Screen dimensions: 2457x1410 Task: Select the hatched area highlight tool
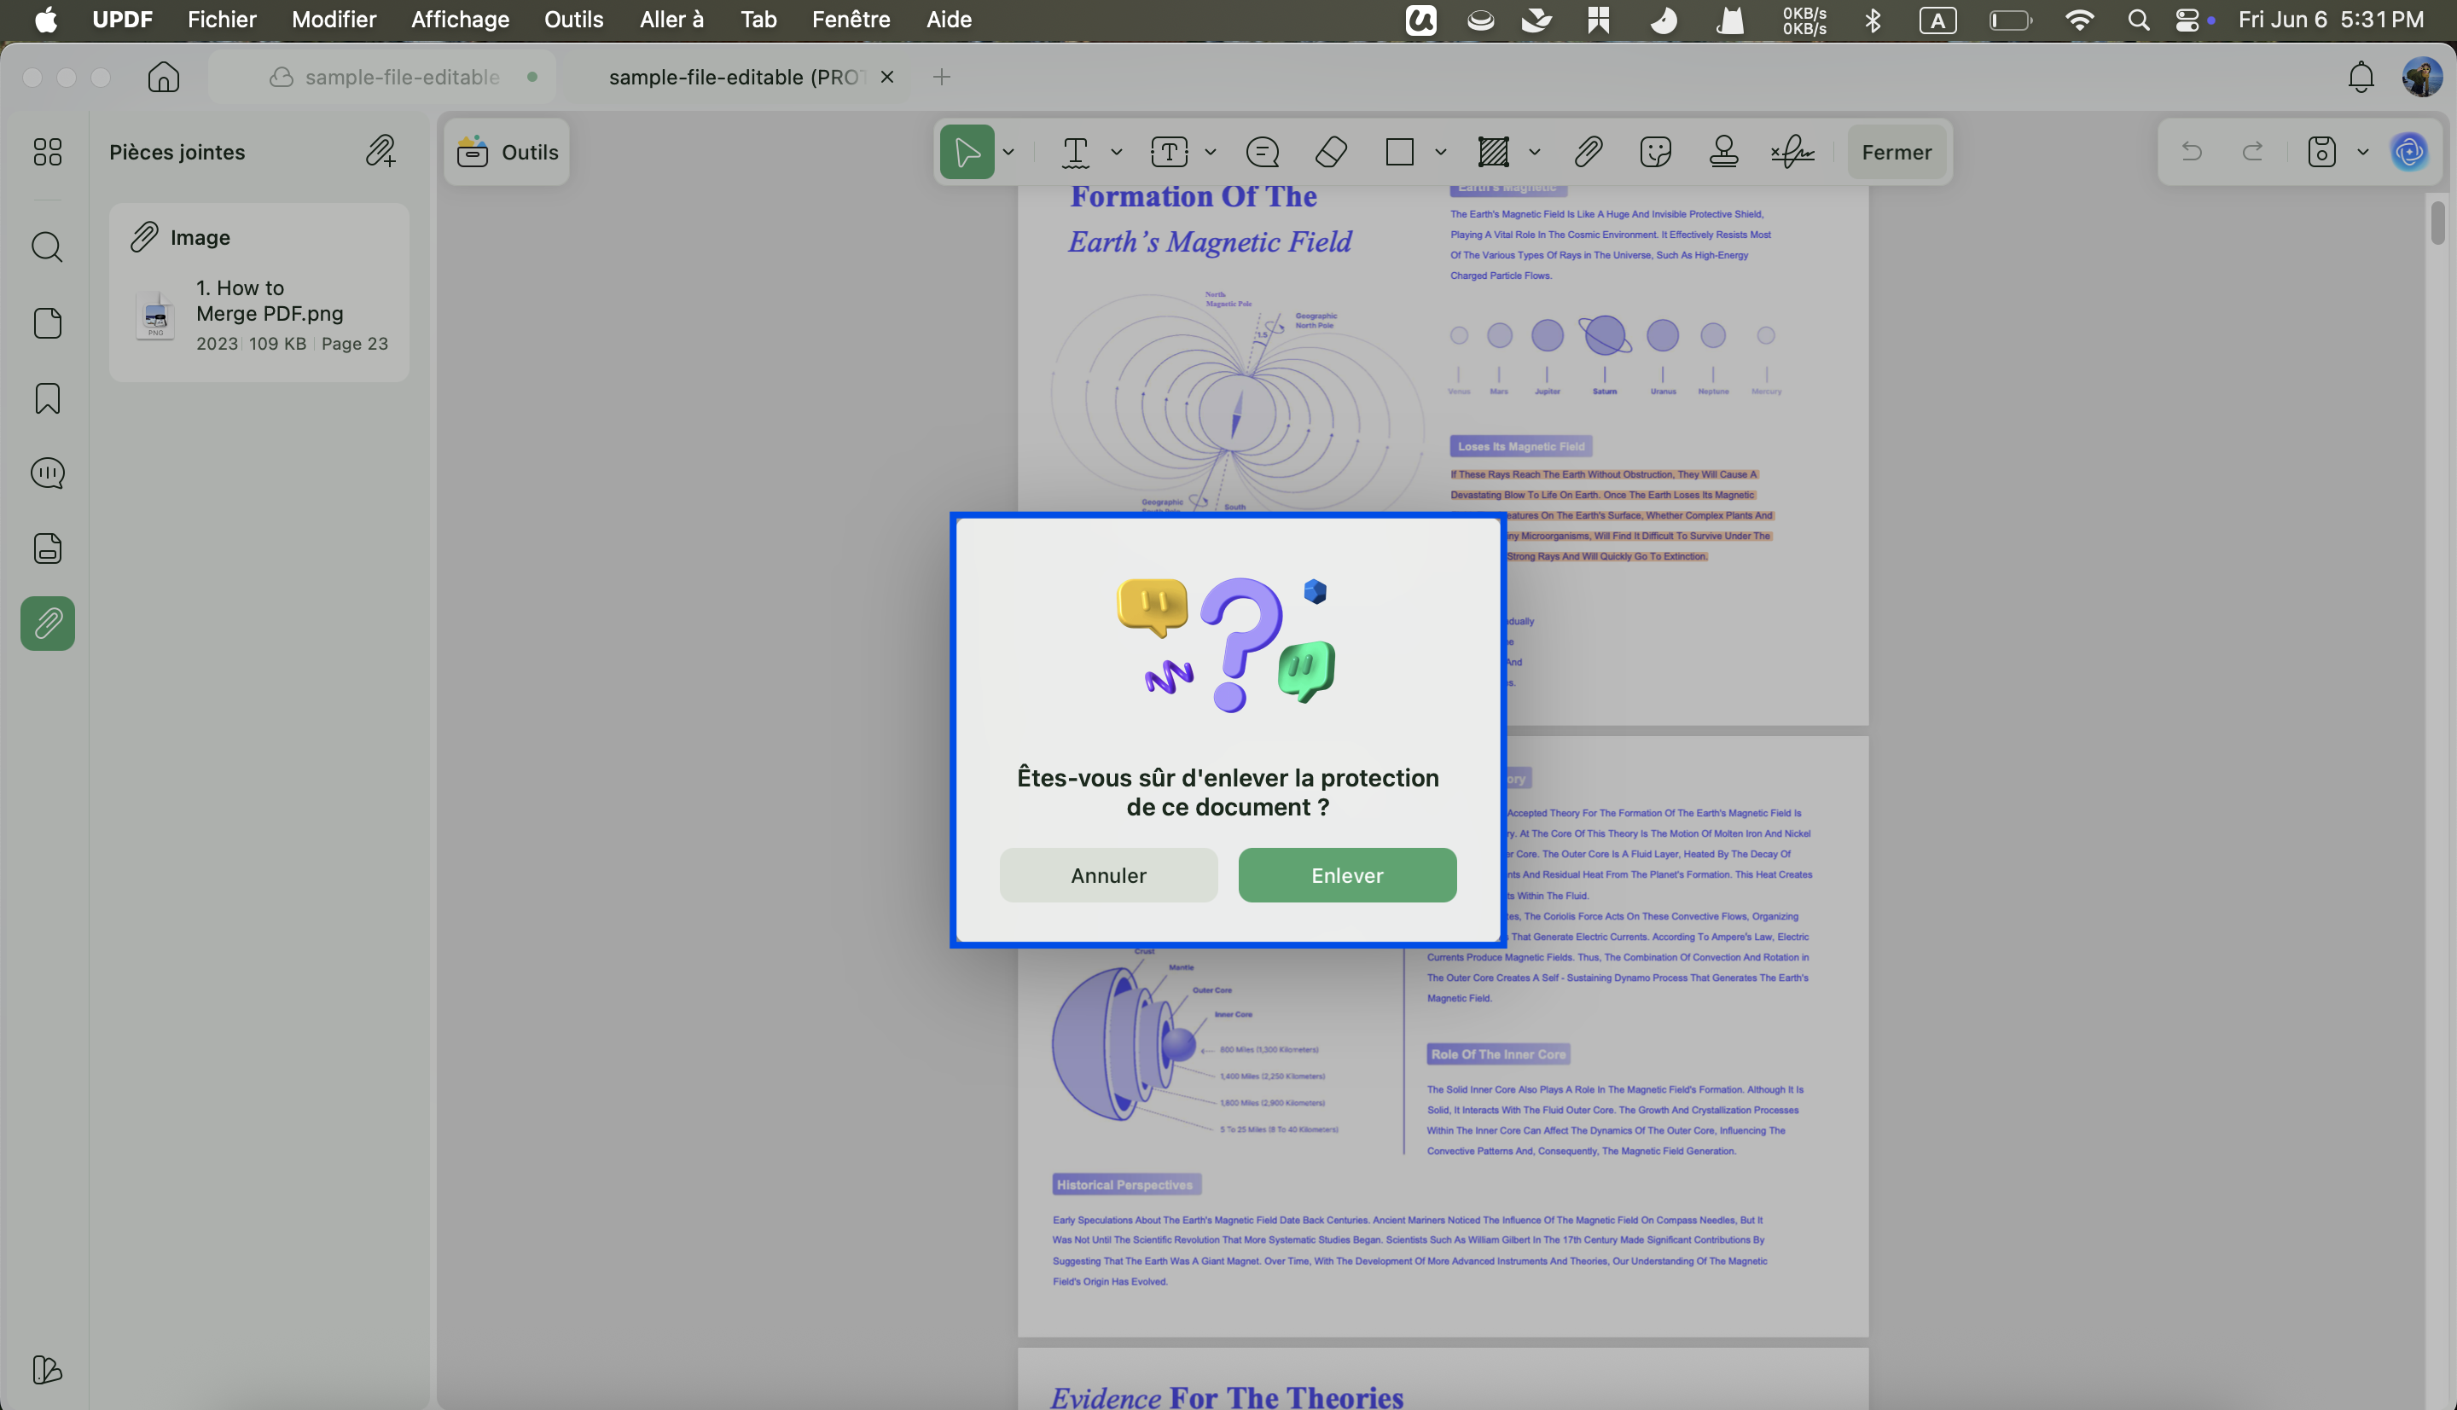tap(1493, 152)
